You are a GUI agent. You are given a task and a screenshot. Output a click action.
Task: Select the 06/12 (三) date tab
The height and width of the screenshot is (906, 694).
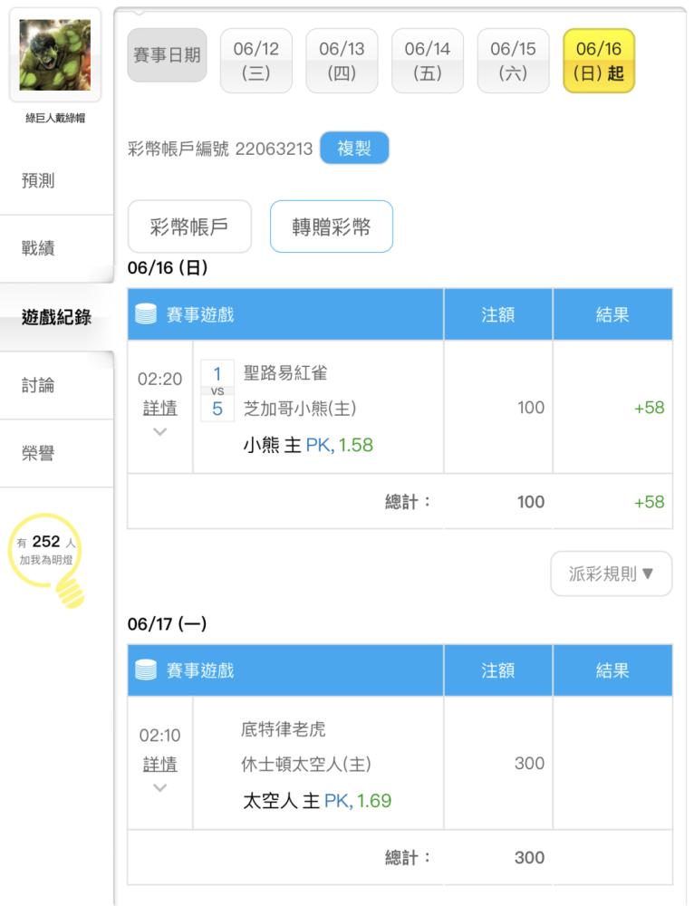[x=256, y=61]
